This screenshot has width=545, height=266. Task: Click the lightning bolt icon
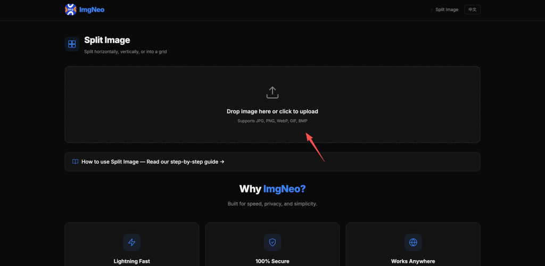point(132,243)
